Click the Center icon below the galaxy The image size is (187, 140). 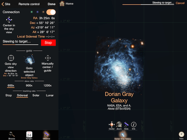pyautogui.click(x=112, y=125)
